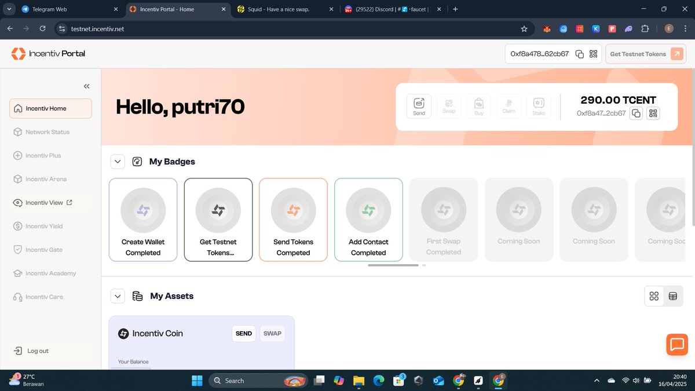This screenshot has height=391, width=695.
Task: Click SWAP on Incentiv Coin card
Action: point(272,333)
